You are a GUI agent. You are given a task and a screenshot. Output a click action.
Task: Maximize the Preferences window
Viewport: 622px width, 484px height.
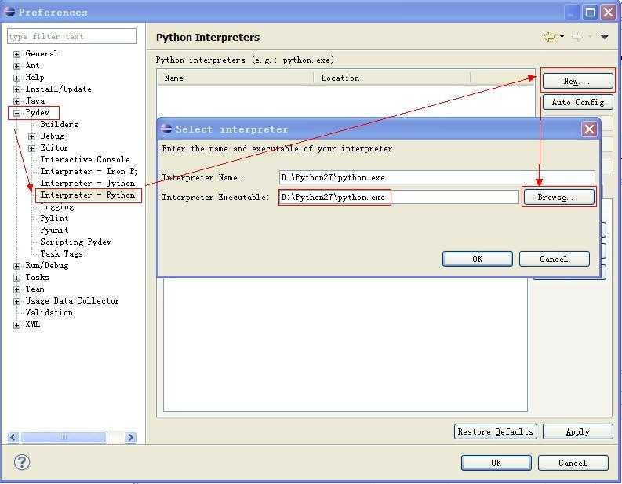590,12
